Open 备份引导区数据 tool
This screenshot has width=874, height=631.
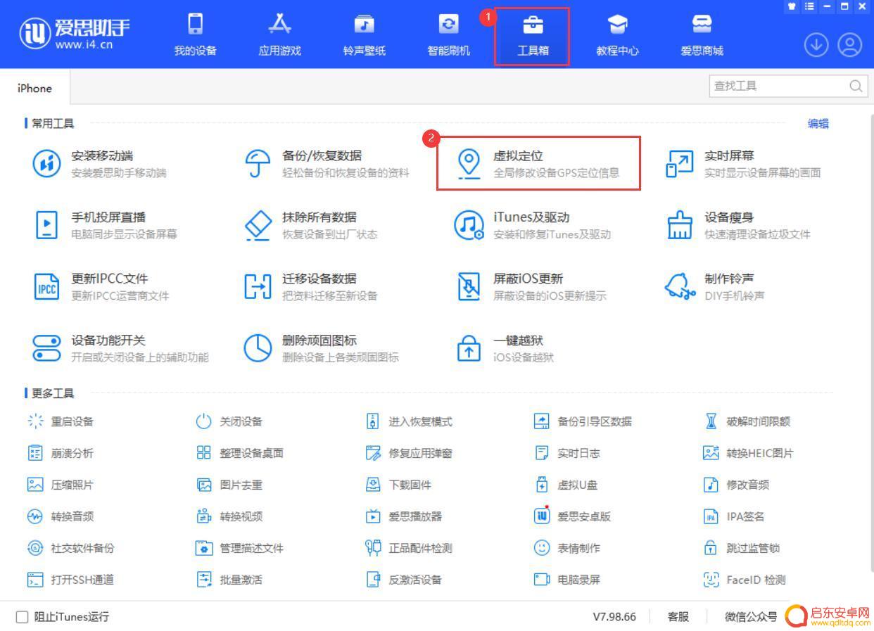(x=583, y=421)
